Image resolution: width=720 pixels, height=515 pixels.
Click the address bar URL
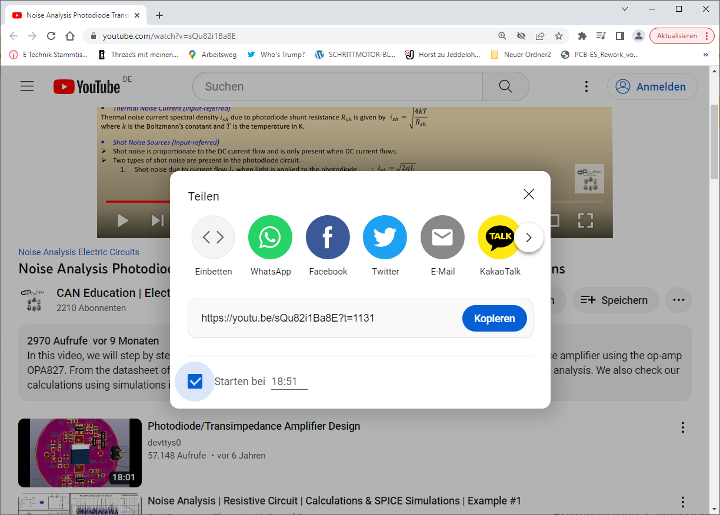point(169,36)
